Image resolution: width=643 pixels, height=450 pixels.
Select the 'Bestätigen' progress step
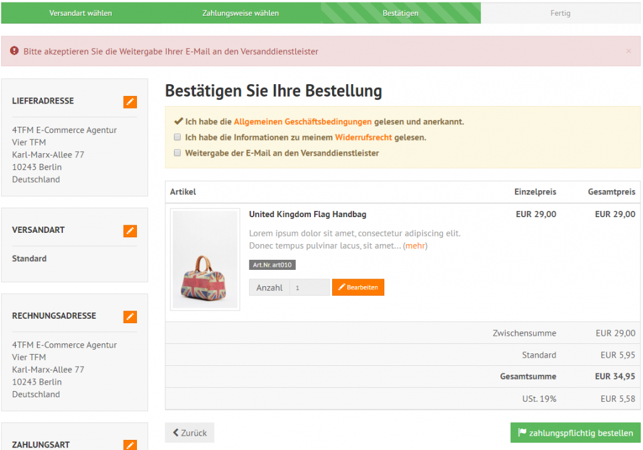[x=401, y=13]
